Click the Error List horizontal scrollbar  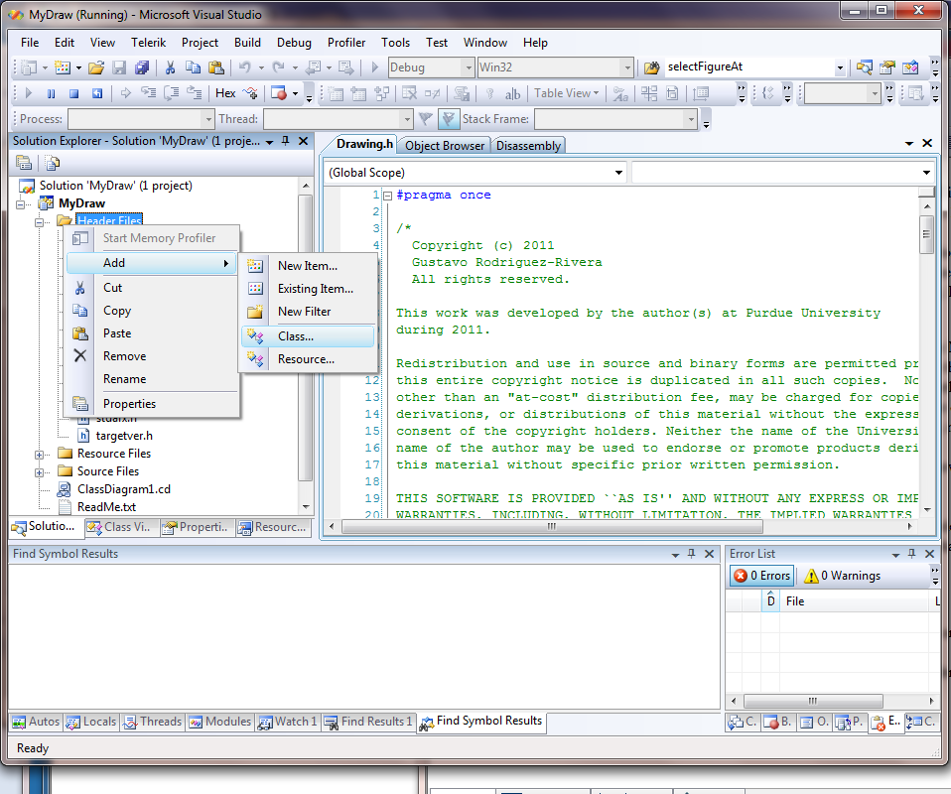coord(832,701)
